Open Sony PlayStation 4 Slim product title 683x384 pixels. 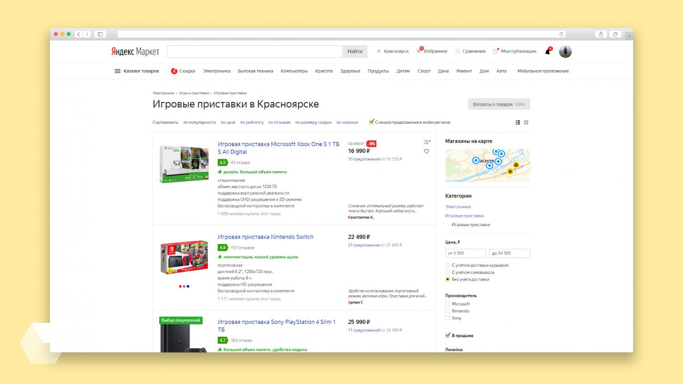[276, 326]
